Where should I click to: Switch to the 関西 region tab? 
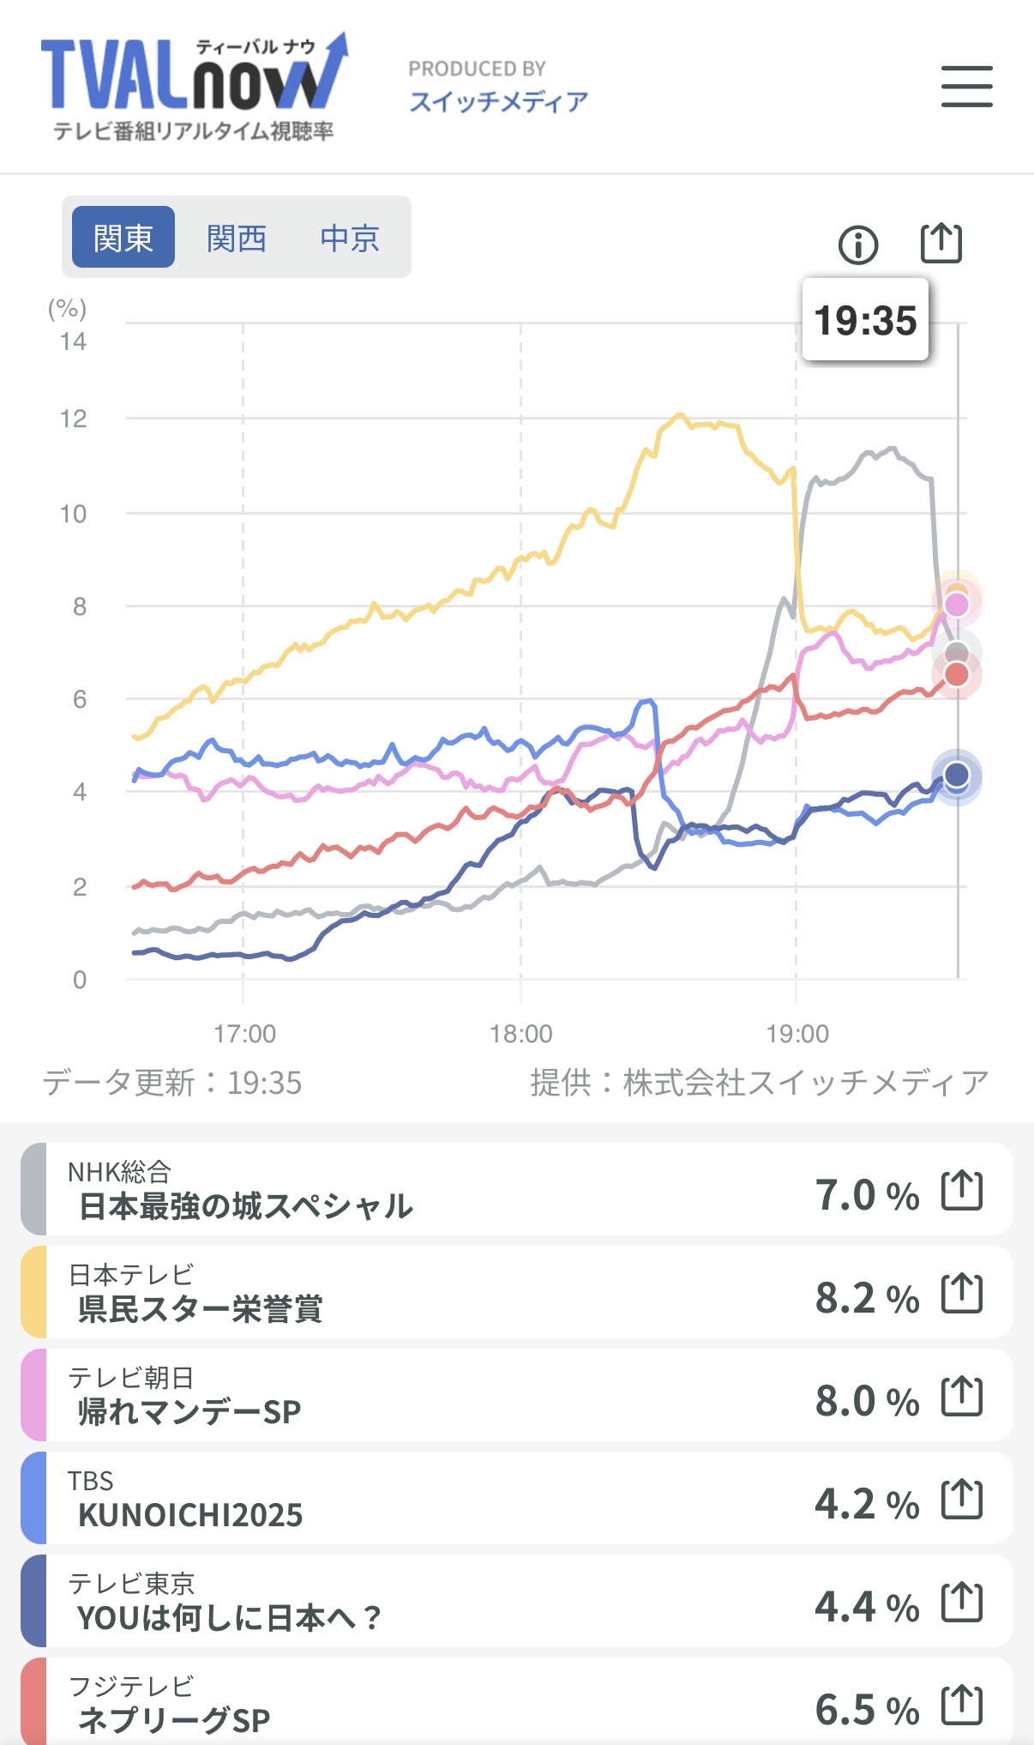pyautogui.click(x=237, y=238)
